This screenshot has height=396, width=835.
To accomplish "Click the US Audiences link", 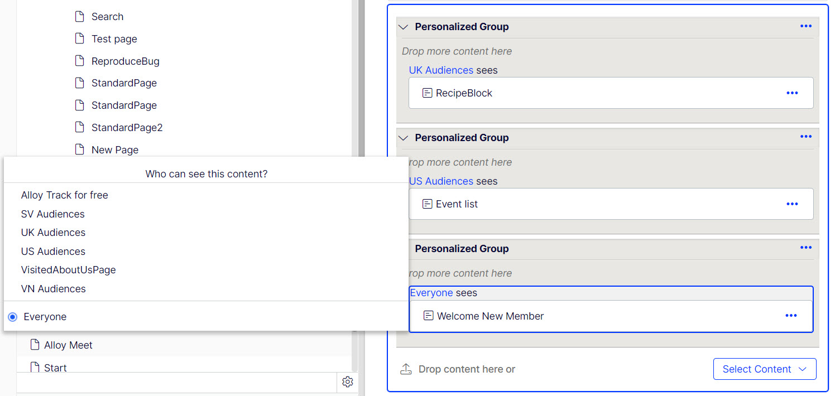I will tap(441, 181).
